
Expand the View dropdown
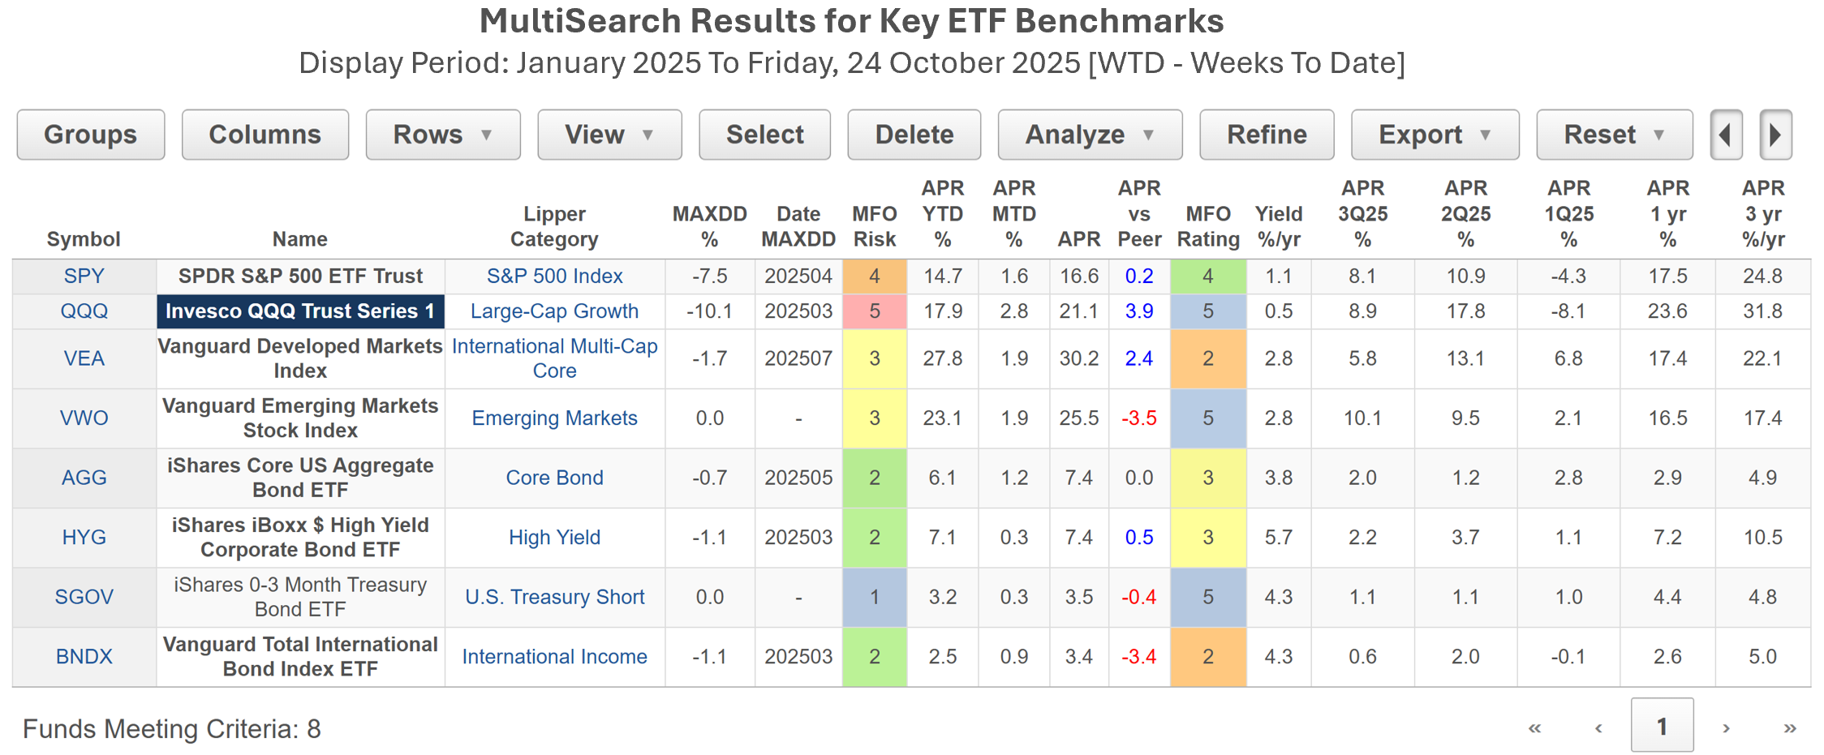pyautogui.click(x=609, y=135)
